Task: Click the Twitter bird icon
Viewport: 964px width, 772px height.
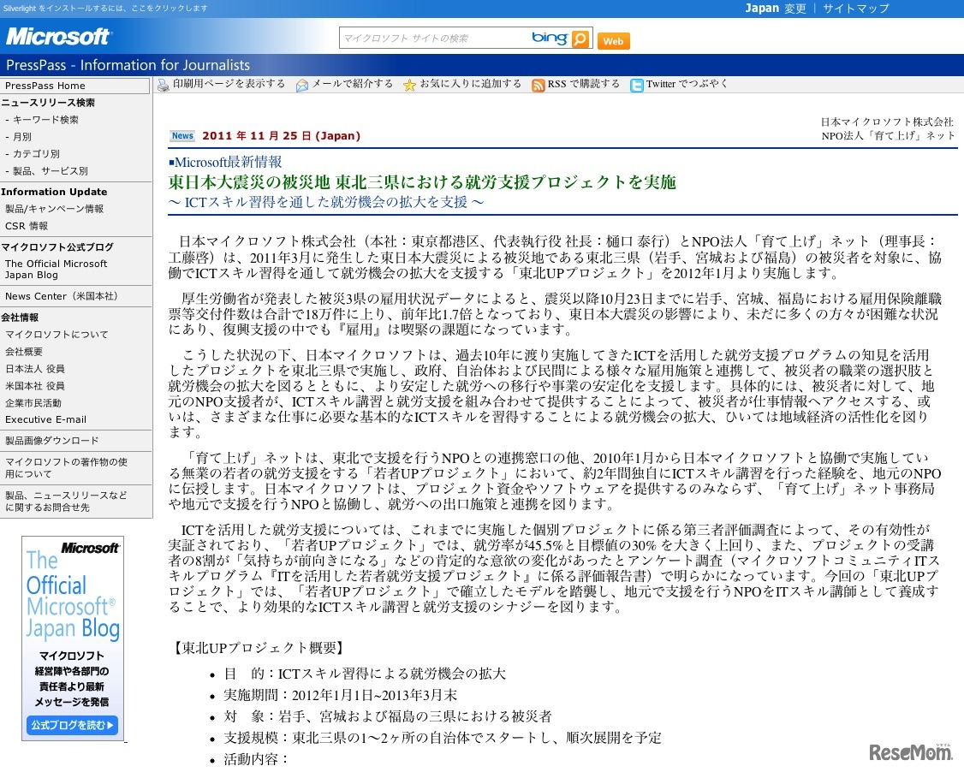Action: (636, 86)
